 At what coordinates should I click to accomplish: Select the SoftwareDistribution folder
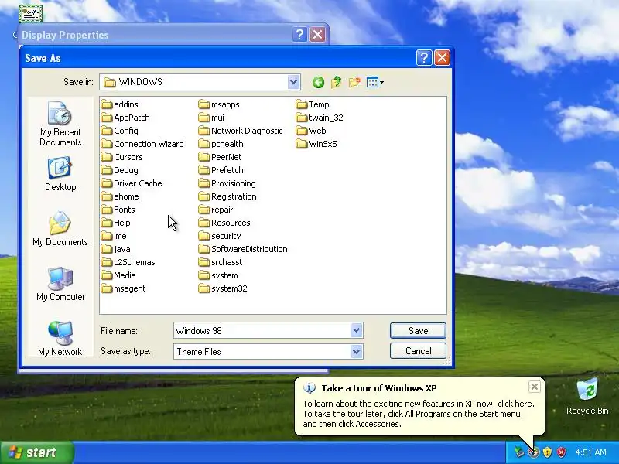pyautogui.click(x=243, y=249)
